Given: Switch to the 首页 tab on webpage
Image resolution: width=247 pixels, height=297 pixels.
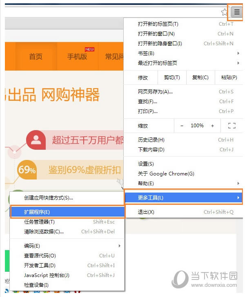Looking at the screenshot, I should 36,57.
